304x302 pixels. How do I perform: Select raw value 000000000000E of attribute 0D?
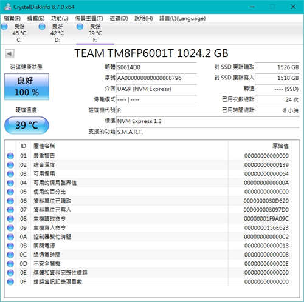(266, 264)
